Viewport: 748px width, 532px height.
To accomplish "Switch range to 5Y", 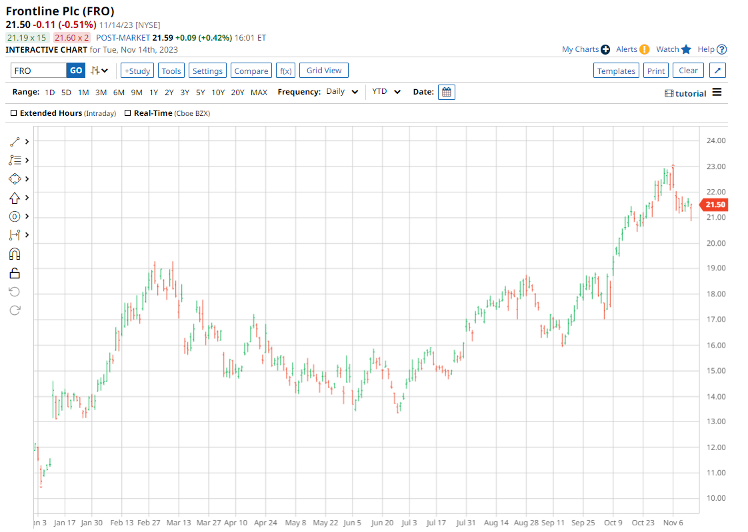I will [x=200, y=93].
